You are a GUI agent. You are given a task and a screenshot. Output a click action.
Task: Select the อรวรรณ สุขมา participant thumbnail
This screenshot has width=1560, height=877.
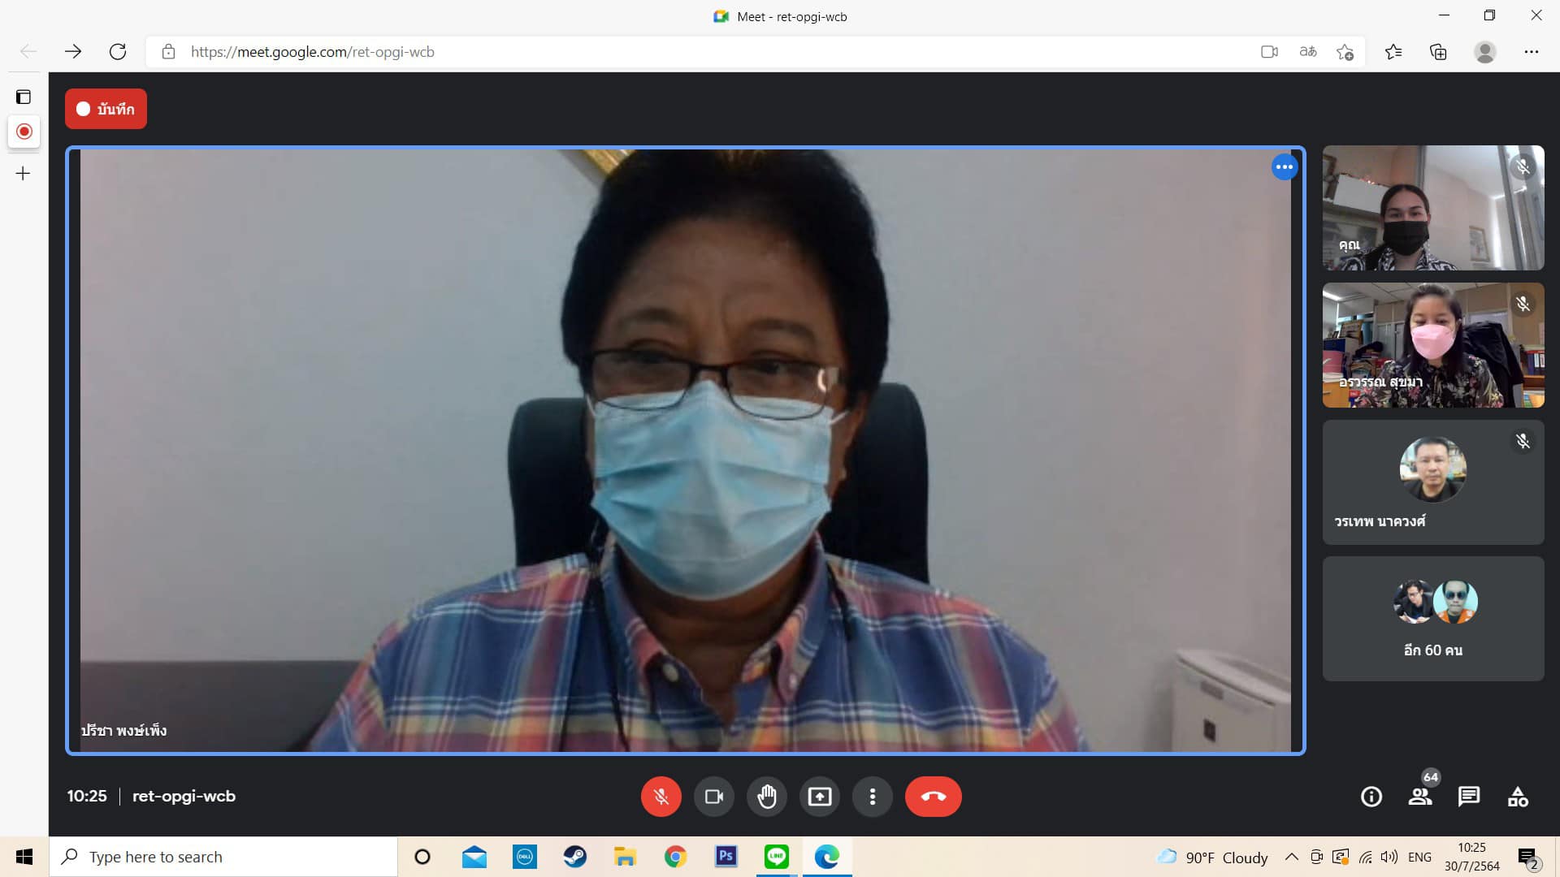[x=1432, y=345]
